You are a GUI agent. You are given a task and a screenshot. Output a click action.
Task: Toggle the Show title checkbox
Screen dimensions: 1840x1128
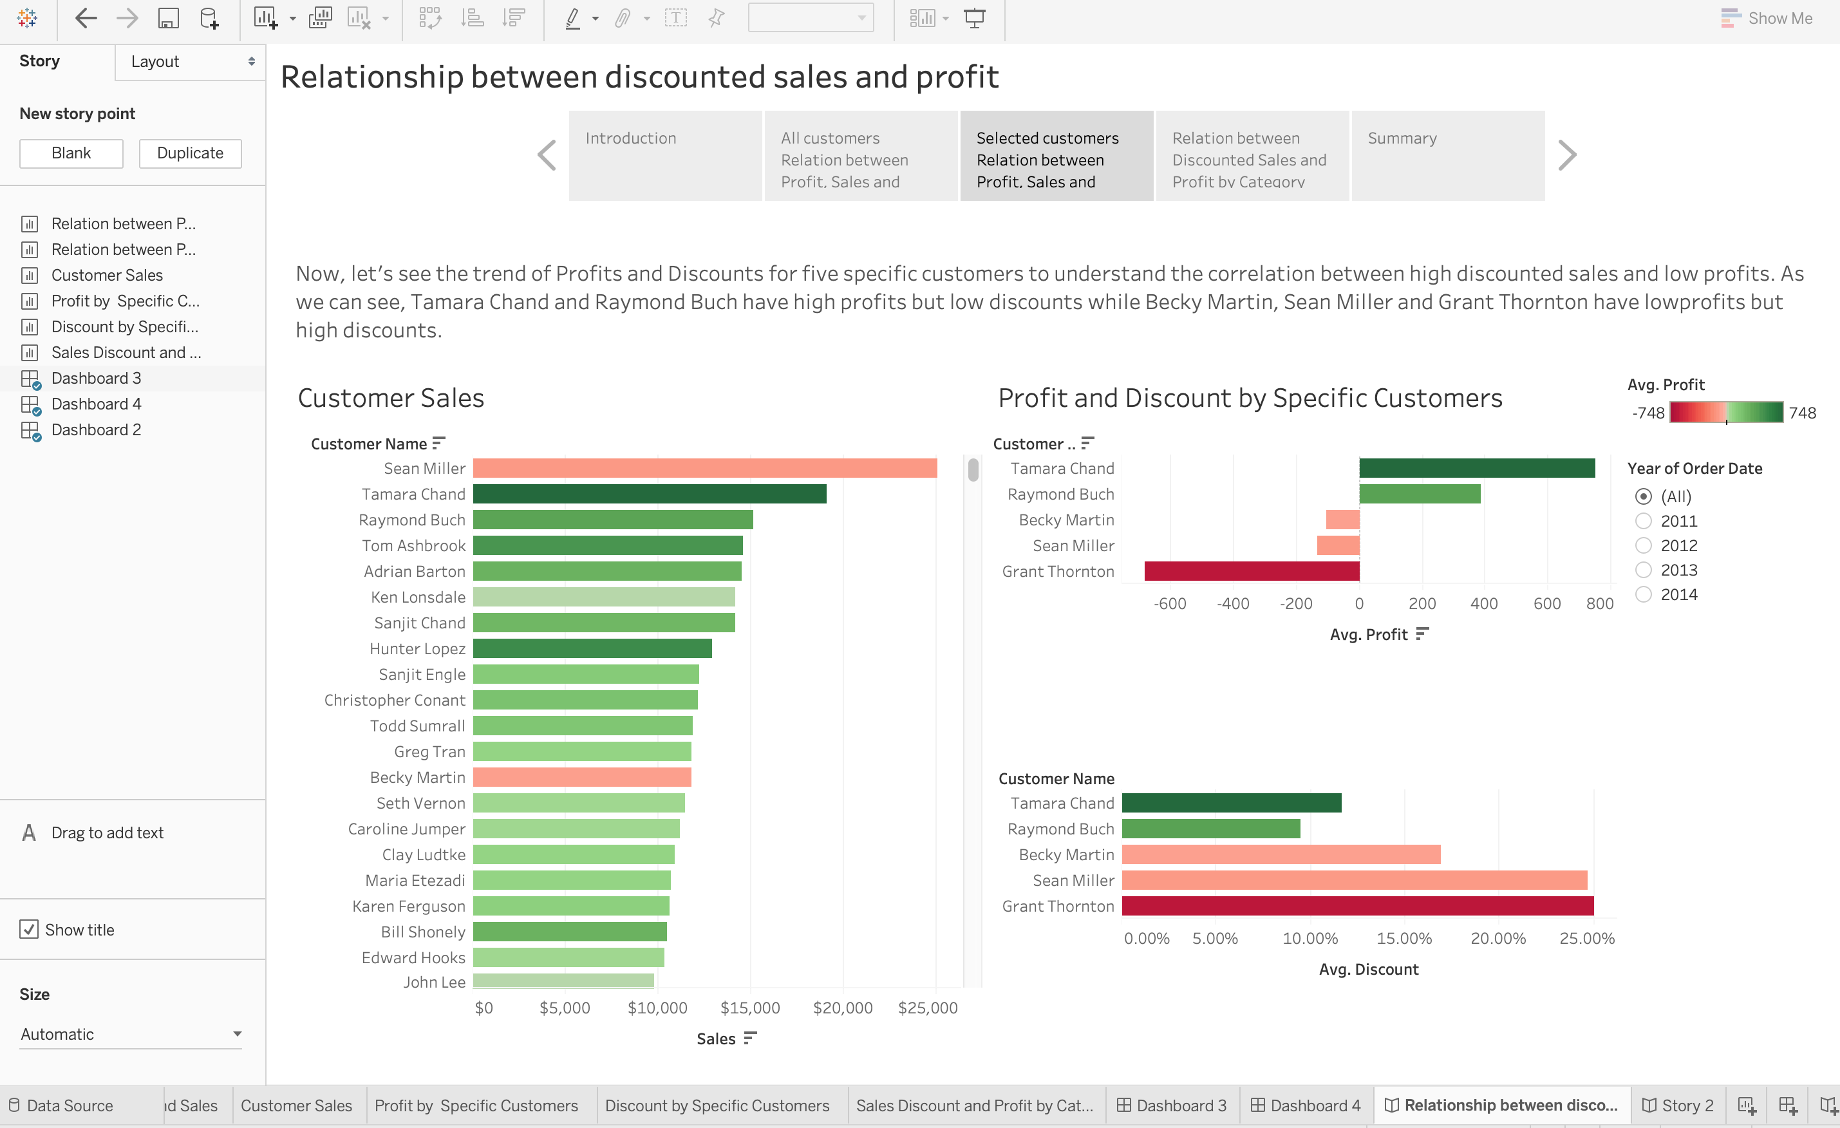coord(29,929)
